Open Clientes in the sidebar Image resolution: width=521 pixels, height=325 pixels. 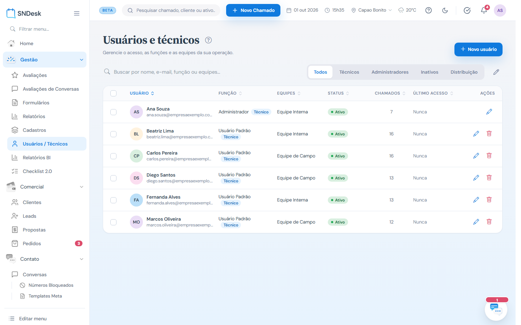[47, 202]
